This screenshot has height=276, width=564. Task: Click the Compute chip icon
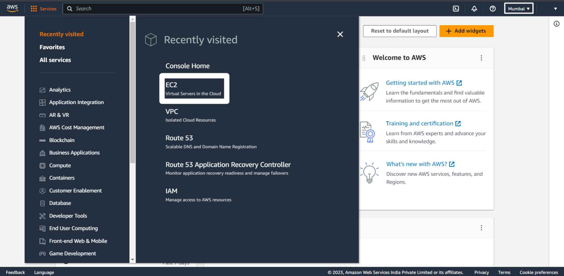click(x=42, y=165)
